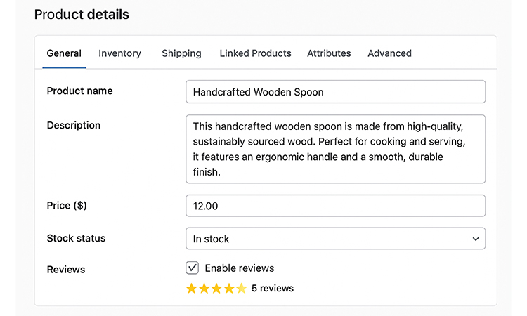
Task: Go to the Shipping tab
Action: [x=181, y=53]
